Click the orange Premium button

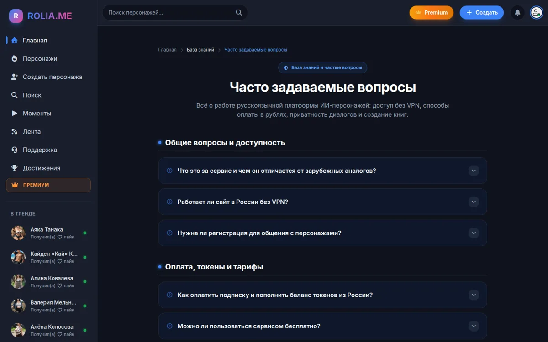[431, 13]
